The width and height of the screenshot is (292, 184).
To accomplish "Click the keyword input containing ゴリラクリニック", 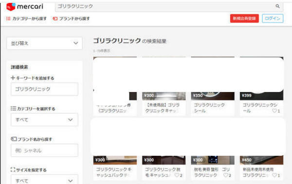I will click(44, 89).
